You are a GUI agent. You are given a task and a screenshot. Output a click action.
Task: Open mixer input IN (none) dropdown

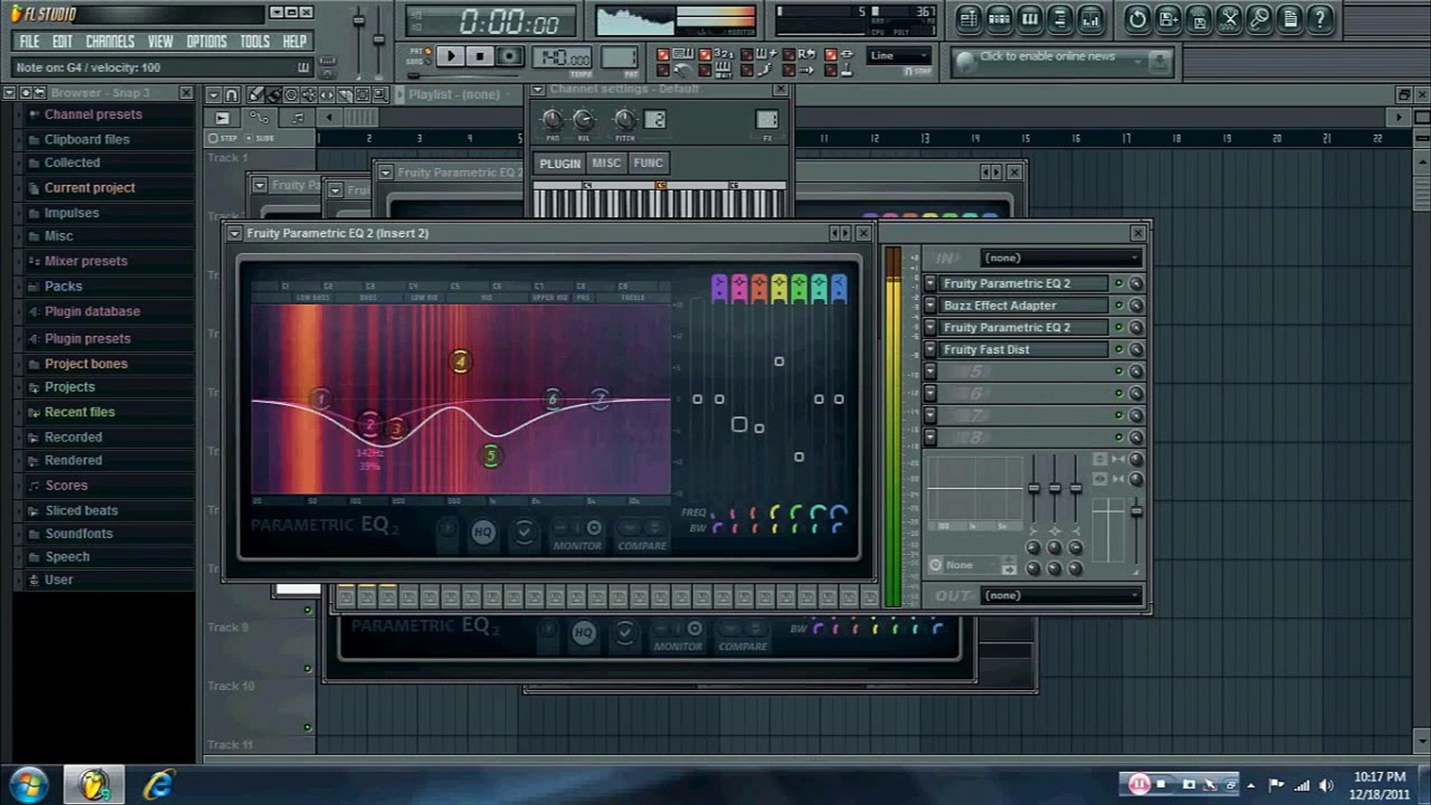pyautogui.click(x=1060, y=258)
